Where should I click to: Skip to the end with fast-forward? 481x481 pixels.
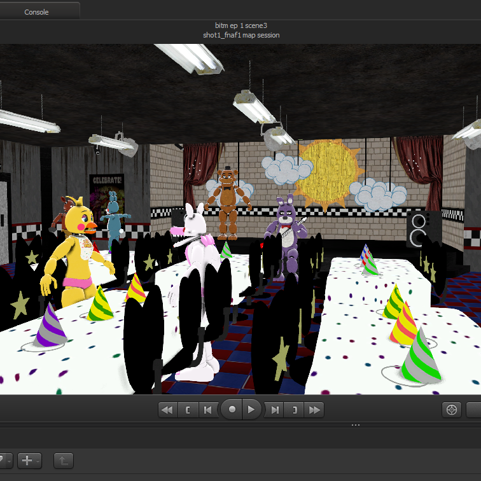click(x=314, y=410)
